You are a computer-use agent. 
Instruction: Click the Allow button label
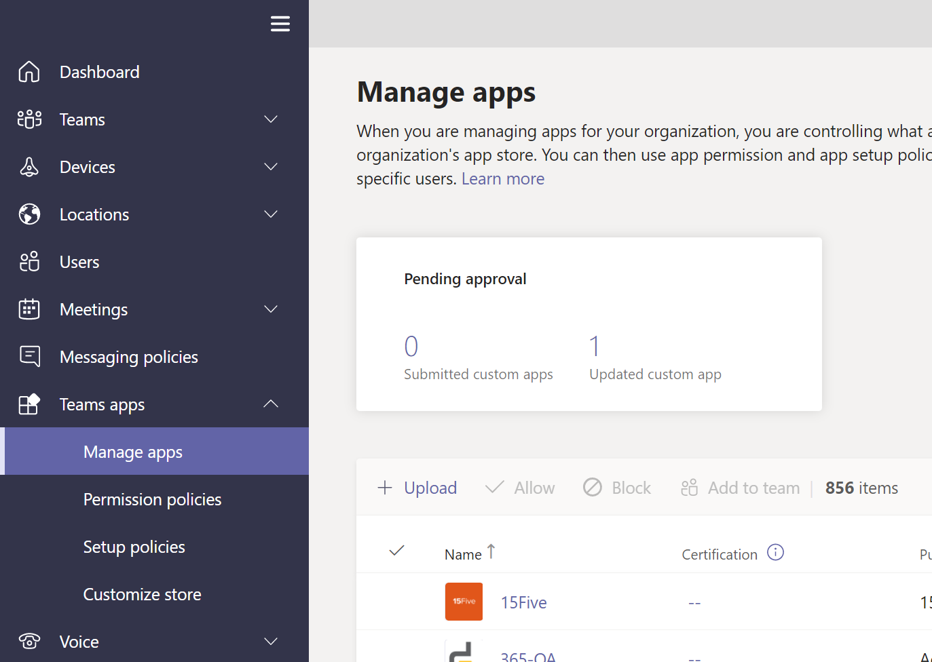534,488
